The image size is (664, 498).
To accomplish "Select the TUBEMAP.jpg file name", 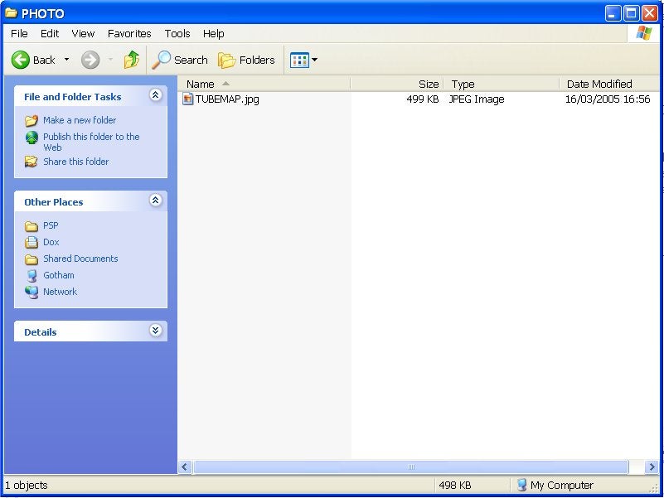I will 227,99.
